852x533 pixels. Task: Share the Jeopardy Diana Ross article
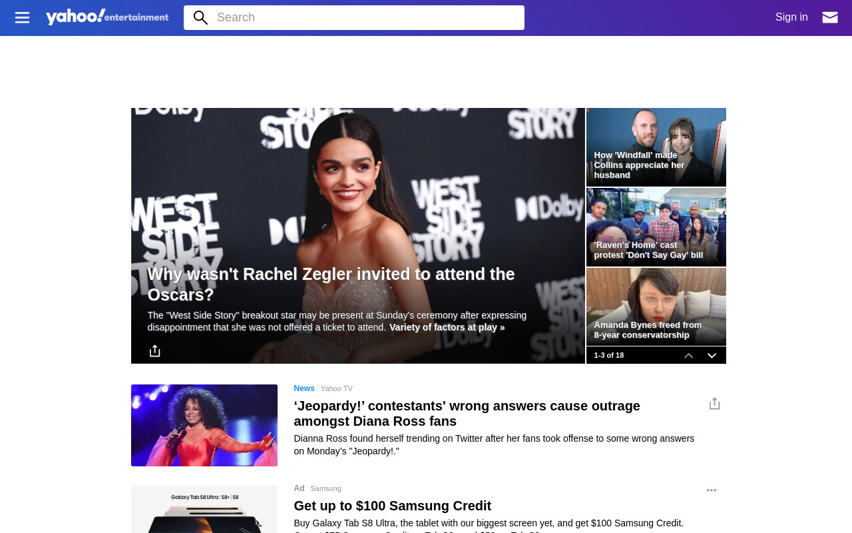click(x=714, y=403)
